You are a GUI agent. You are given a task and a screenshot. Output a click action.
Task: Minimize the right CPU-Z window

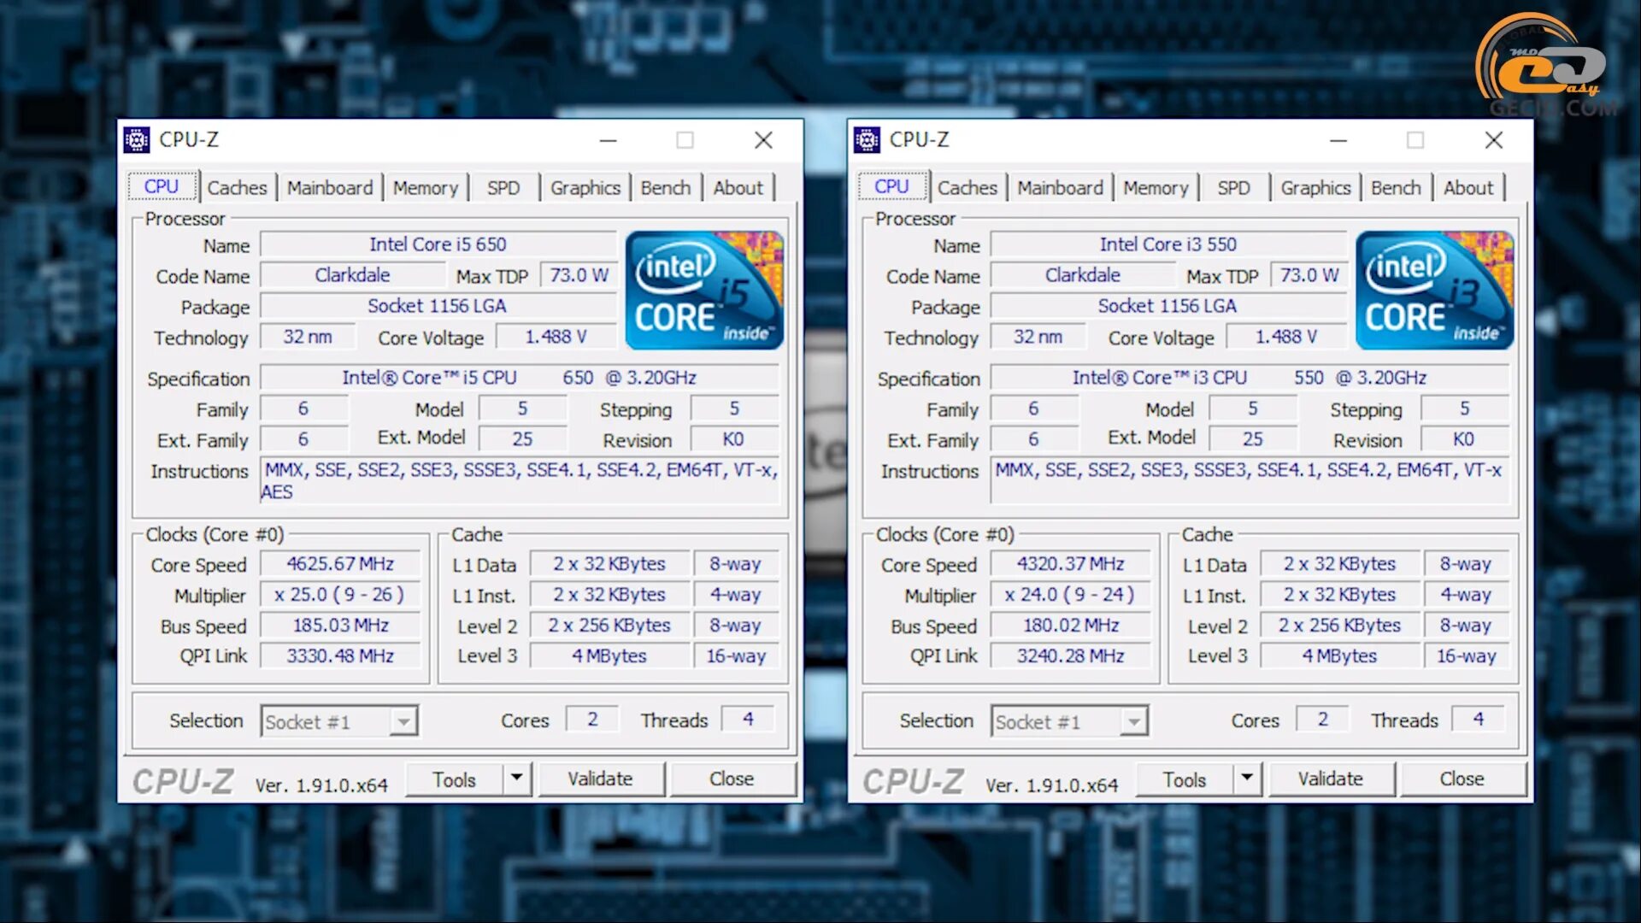[1338, 140]
